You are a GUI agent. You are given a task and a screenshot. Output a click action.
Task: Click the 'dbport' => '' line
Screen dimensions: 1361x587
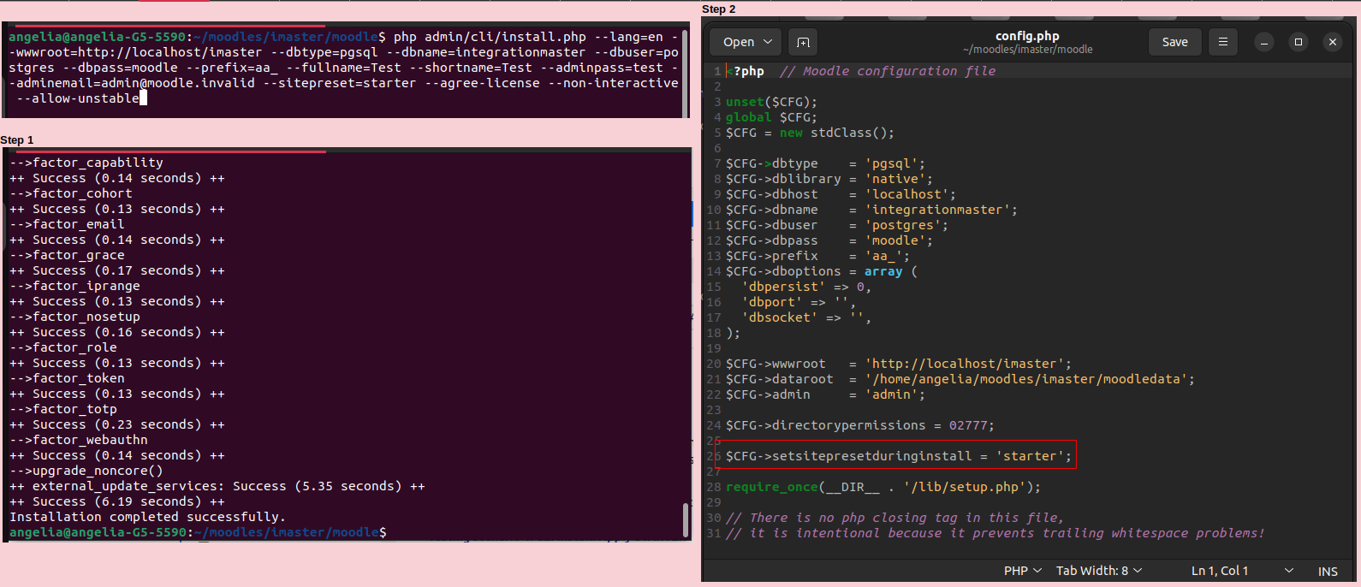(x=798, y=302)
